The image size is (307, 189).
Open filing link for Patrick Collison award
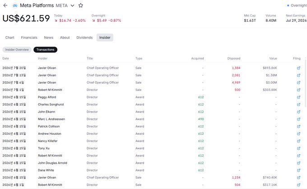(x=298, y=127)
